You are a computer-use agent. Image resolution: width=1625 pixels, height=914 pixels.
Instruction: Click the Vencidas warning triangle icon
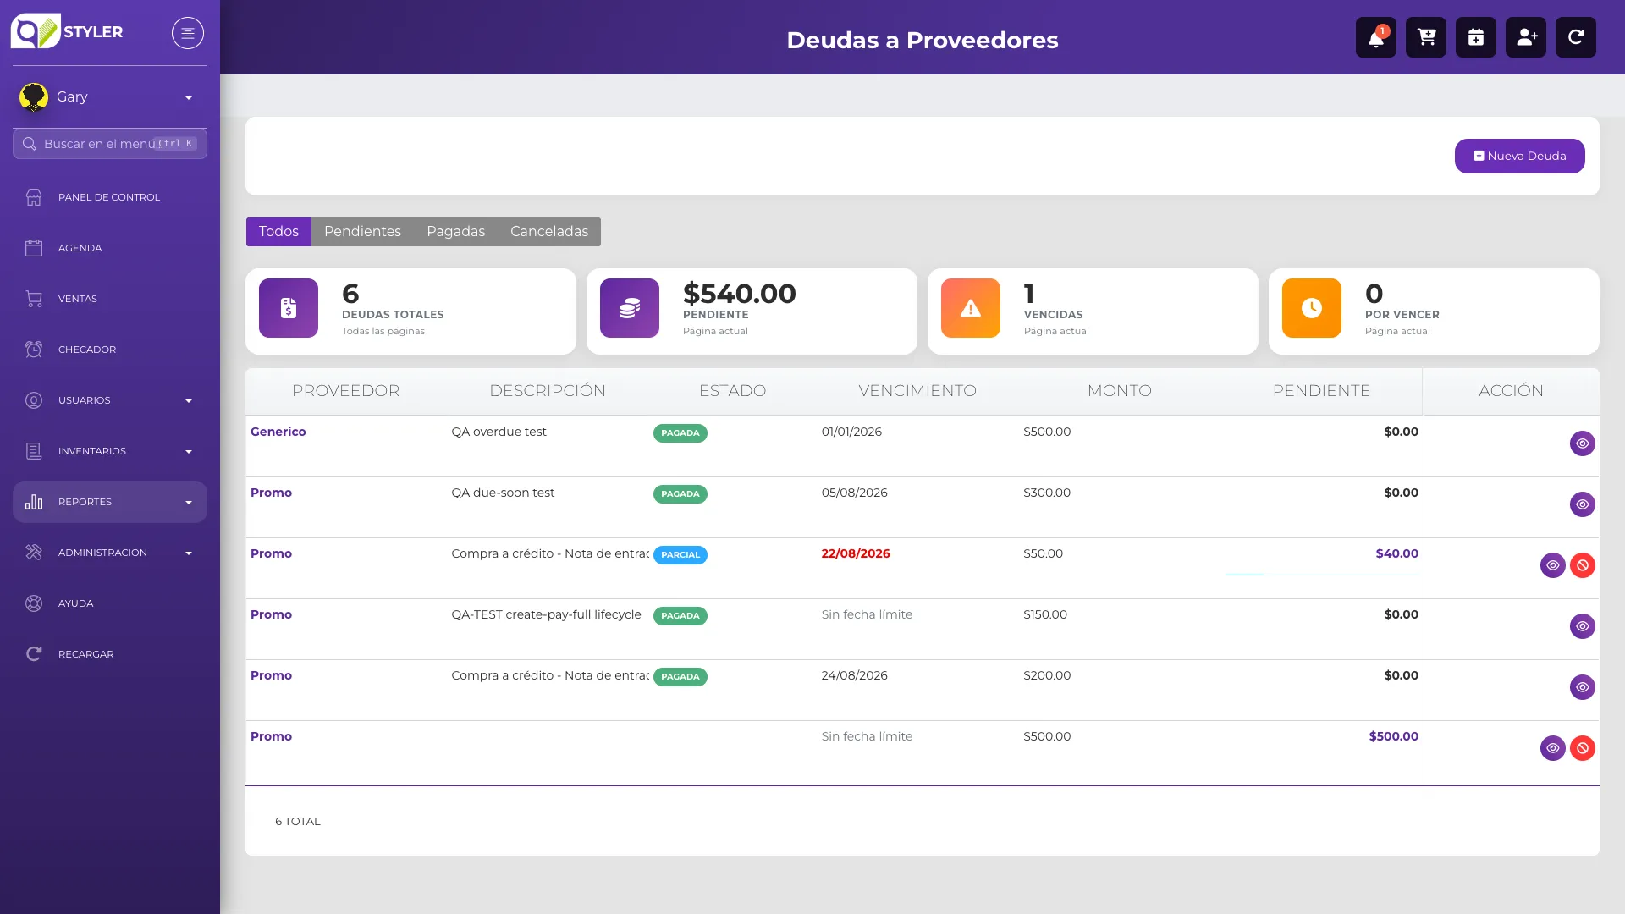pyautogui.click(x=971, y=308)
